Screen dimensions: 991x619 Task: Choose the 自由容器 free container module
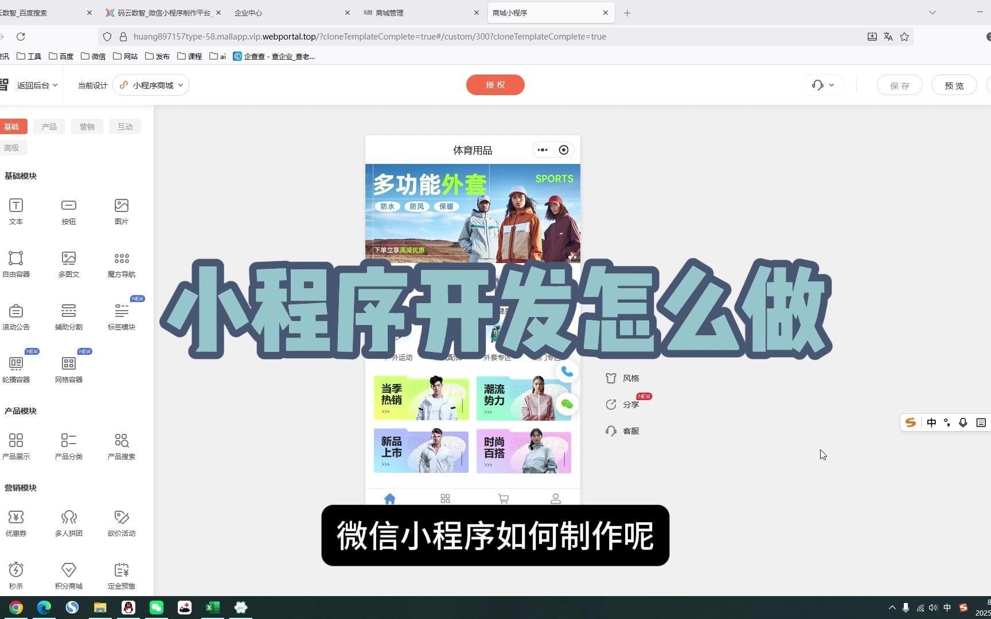tap(16, 264)
